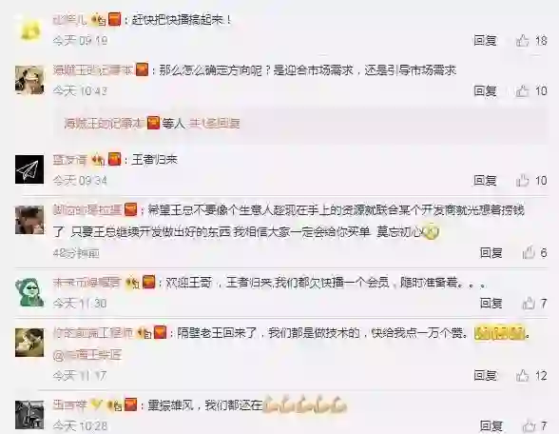The height and width of the screenshot is (434, 559).
Task: Reply to the 王者归来 comment
Action: (x=485, y=180)
